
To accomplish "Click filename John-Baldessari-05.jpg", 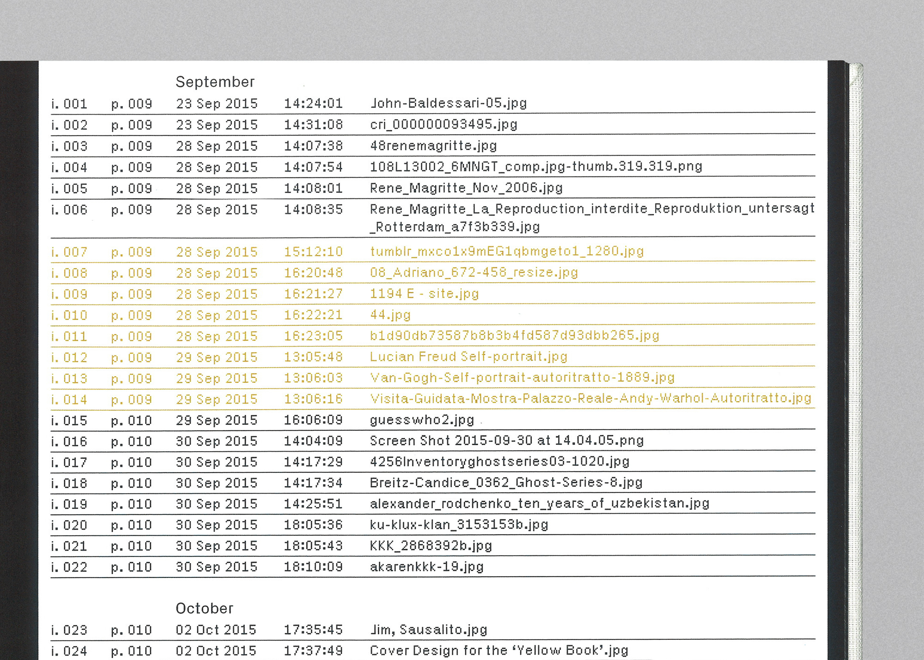I will coord(448,103).
